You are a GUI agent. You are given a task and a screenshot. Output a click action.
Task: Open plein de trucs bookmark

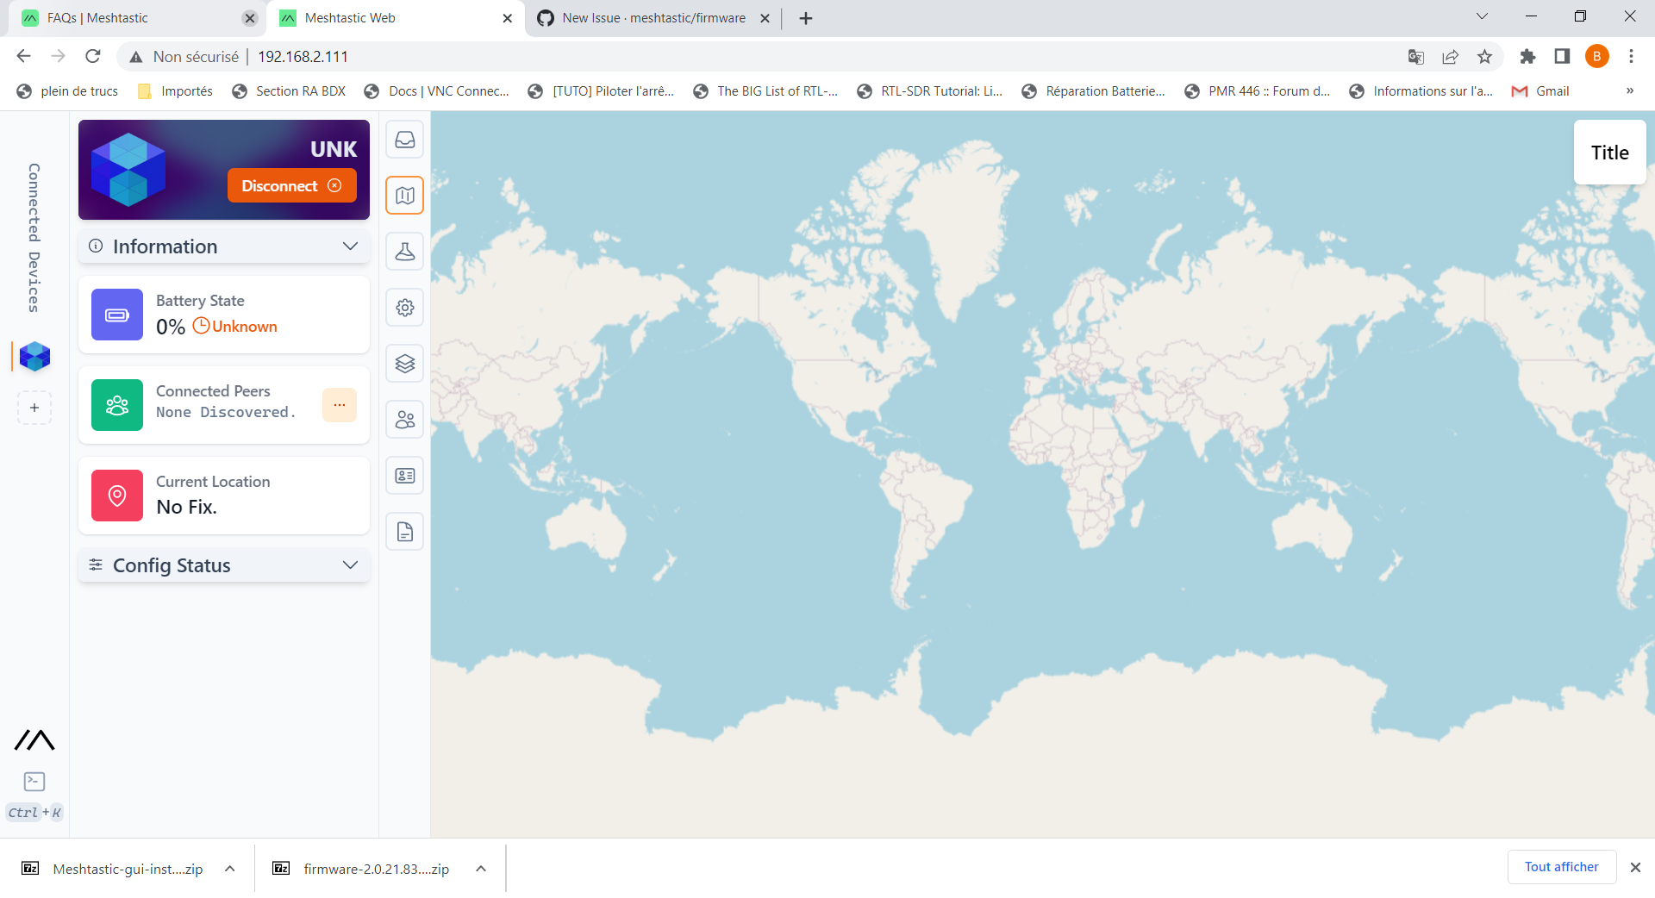[68, 91]
